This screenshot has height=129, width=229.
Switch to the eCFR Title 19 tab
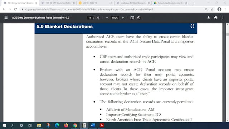coord(95,3)
